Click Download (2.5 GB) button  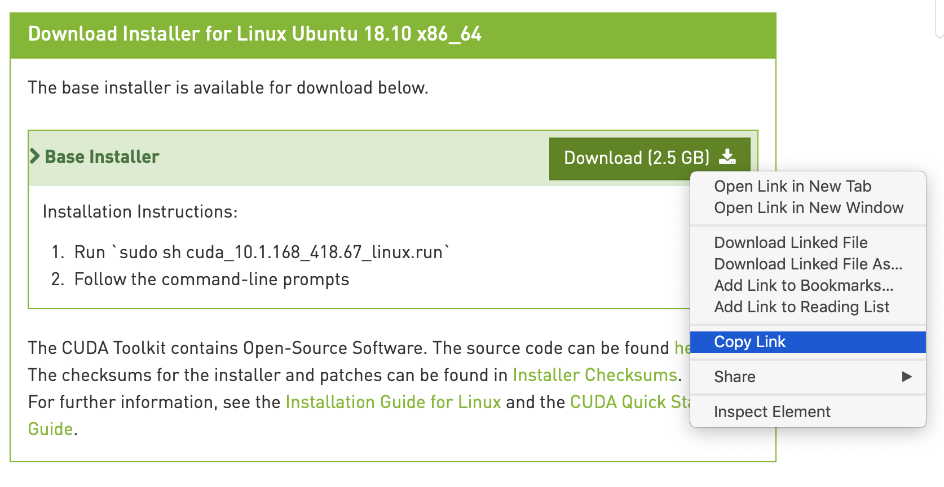[x=636, y=158]
